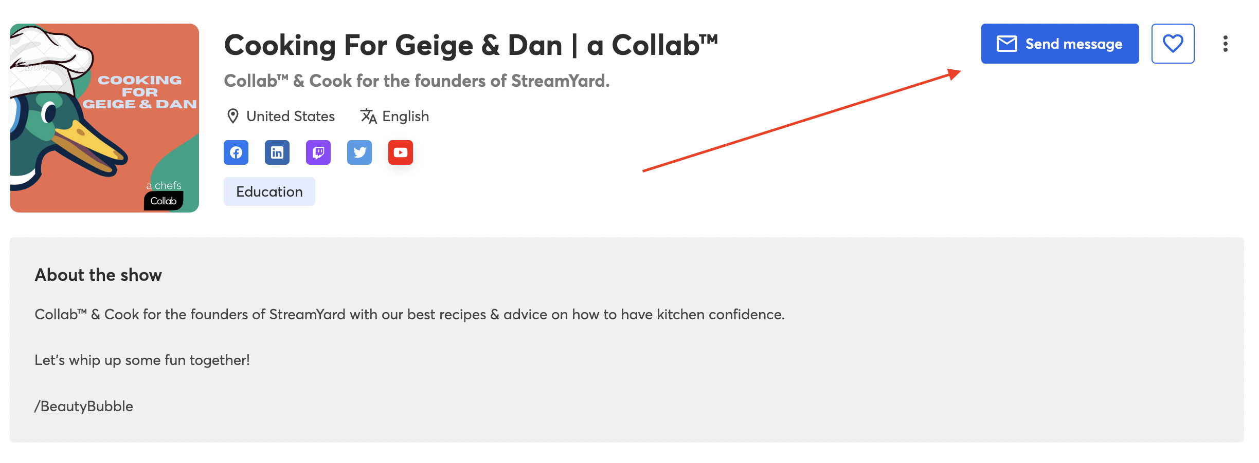Send message to the show

(x=1060, y=44)
